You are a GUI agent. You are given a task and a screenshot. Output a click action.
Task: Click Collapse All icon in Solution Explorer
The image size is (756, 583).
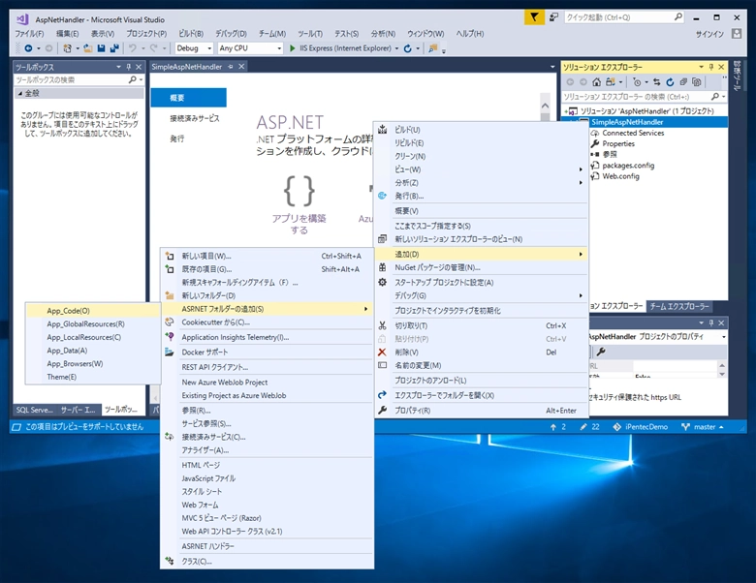tap(683, 82)
